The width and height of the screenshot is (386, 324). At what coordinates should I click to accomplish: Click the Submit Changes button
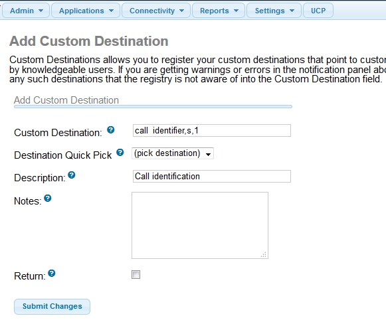pyautogui.click(x=52, y=307)
